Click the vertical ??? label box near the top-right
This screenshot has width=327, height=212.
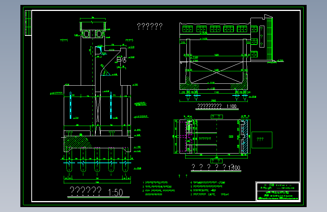[x=262, y=37]
